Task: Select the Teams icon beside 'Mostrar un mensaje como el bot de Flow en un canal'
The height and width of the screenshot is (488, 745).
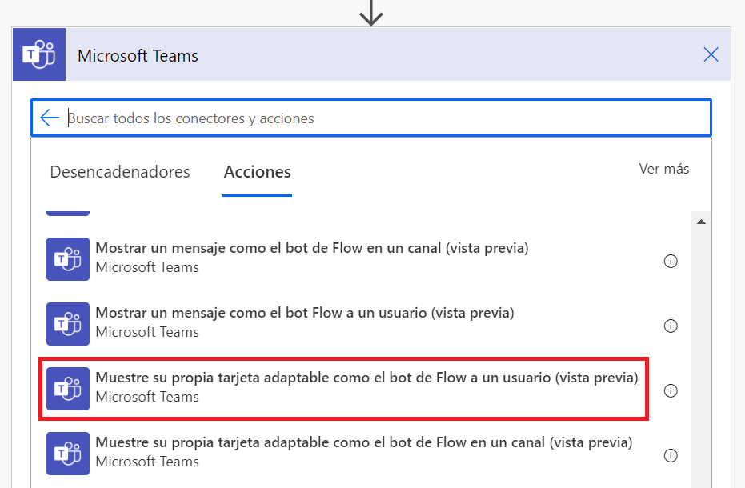Action: [x=68, y=259]
